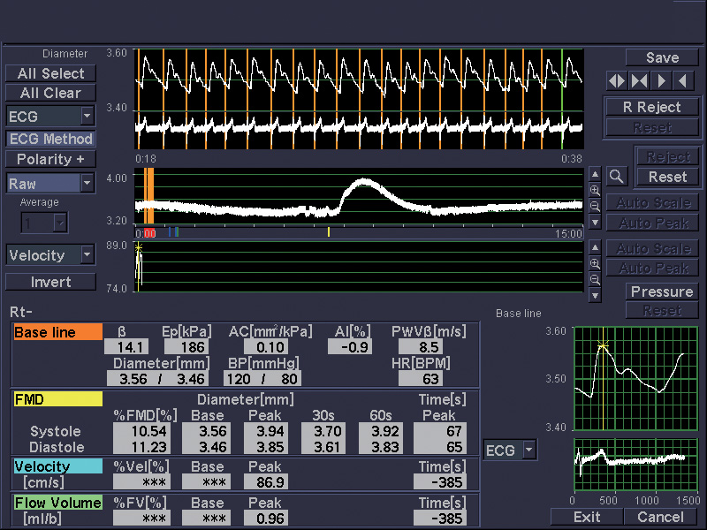
Task: Expand the Velocity display dropdown
Action: pyautogui.click(x=86, y=255)
